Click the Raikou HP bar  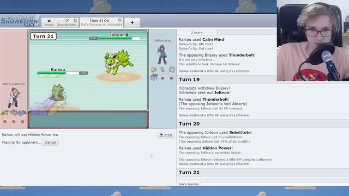58,73
